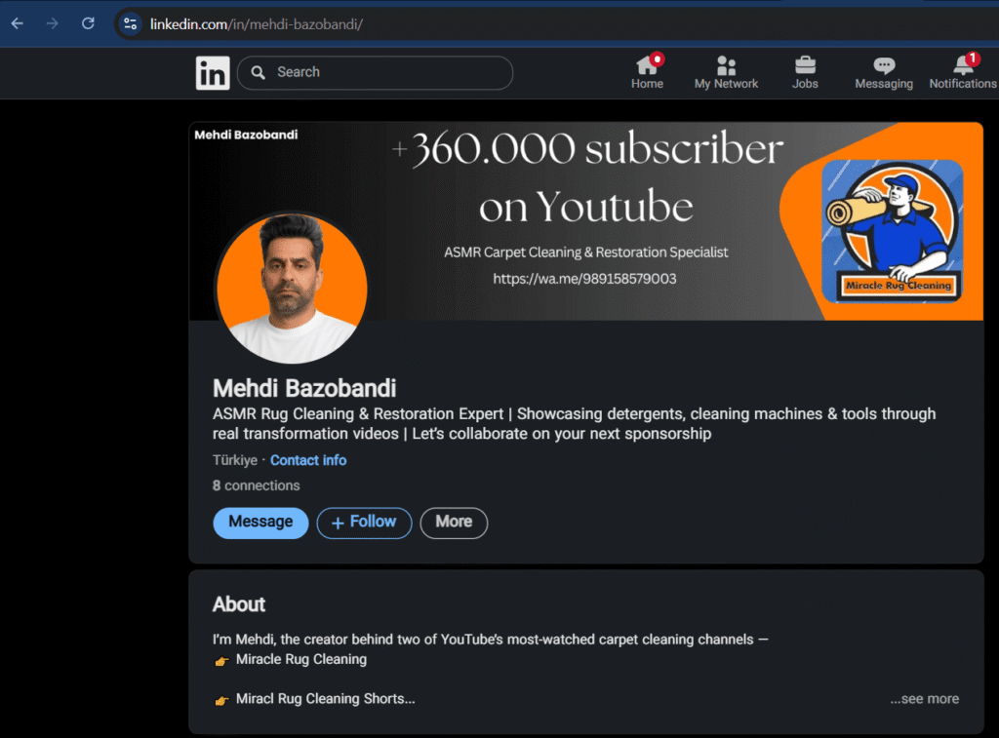Viewport: 999px width, 738px height.
Task: Click the LinkedIn logo icon
Action: click(213, 73)
